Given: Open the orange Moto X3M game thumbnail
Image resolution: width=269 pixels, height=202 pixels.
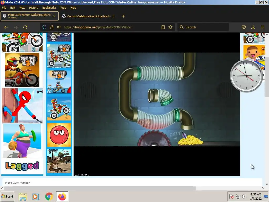Looking at the screenshot, I should [22, 70].
